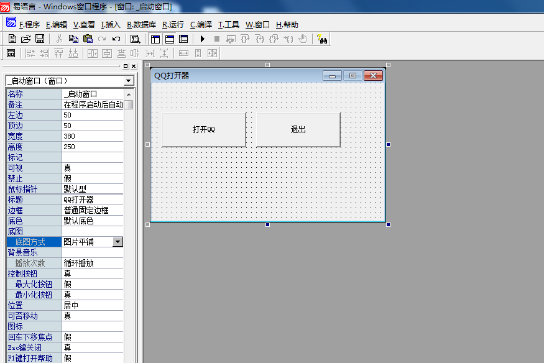Click the Paste clipboard toolbar icon
This screenshot has height=363, width=544.
[88, 39]
